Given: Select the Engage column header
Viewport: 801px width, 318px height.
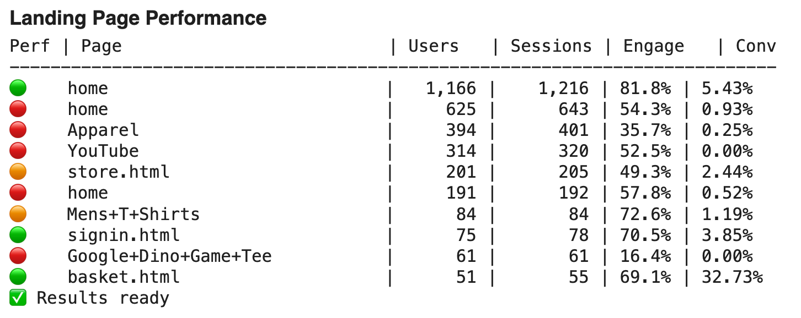Looking at the screenshot, I should point(653,47).
